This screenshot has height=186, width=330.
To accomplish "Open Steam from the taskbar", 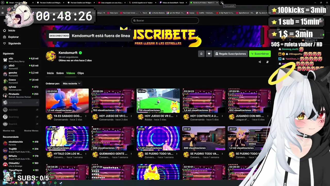I will 61,183.
